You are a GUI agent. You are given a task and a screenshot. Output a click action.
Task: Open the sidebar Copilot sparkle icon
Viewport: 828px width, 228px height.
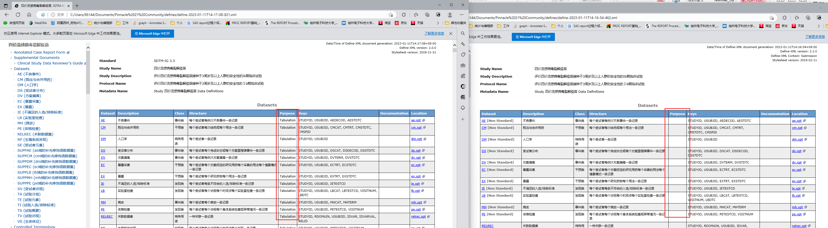click(463, 44)
